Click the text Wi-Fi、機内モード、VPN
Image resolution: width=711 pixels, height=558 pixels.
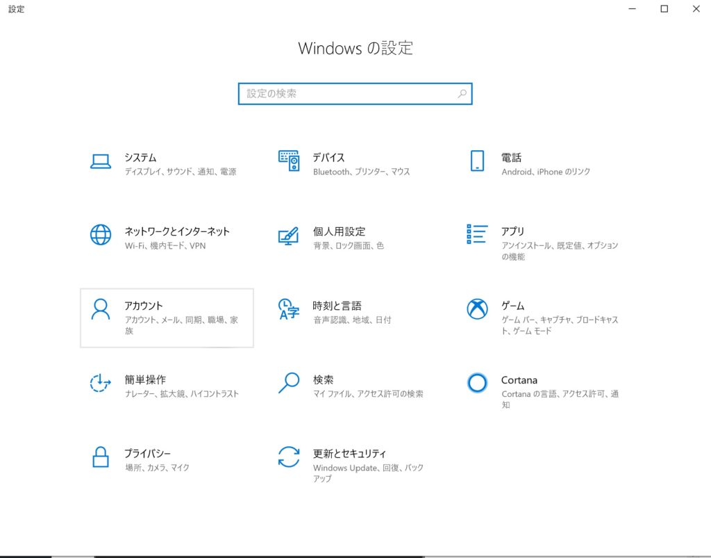pos(165,245)
